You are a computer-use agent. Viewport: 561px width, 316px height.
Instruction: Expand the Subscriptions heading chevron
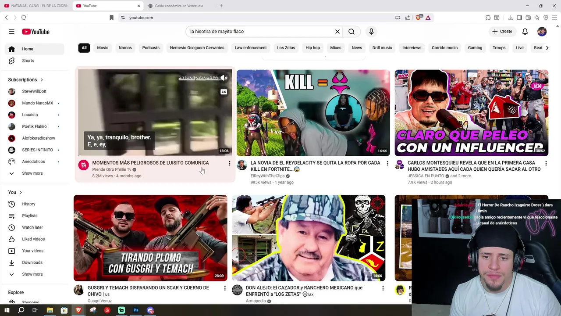(42, 80)
